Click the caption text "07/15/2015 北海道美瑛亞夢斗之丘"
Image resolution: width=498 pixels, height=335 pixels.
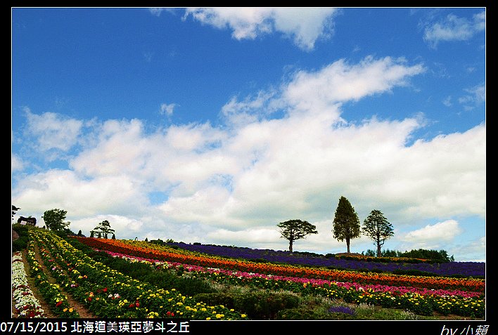coord(95,327)
